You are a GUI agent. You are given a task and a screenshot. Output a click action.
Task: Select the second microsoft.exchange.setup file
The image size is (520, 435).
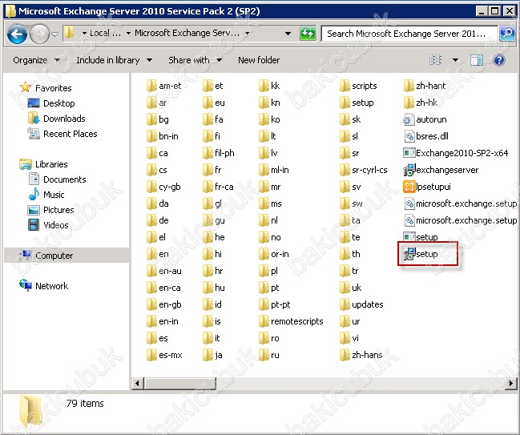click(460, 220)
